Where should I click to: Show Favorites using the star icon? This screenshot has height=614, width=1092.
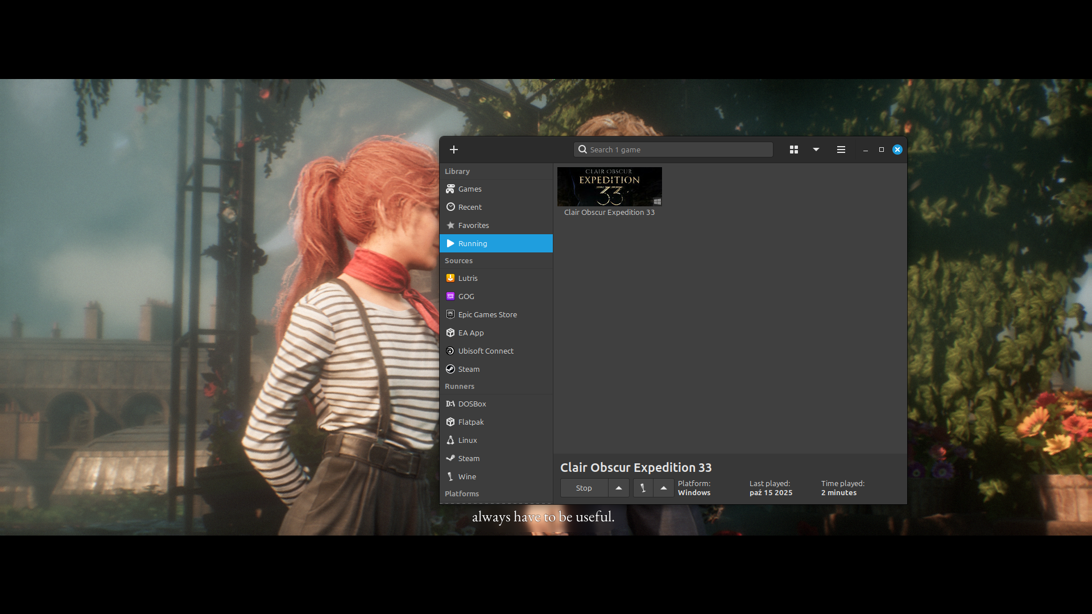tap(450, 225)
